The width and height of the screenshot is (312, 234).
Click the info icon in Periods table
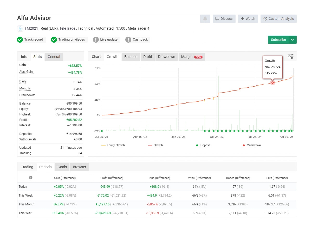31,178
